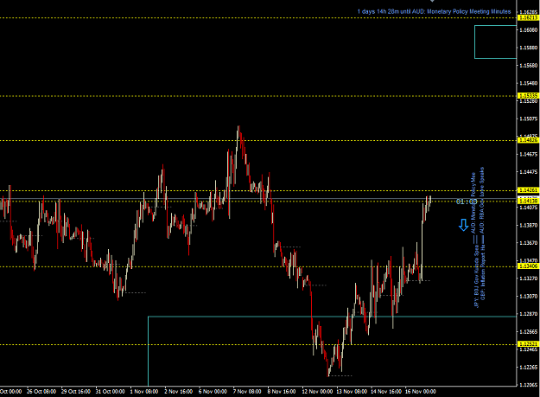The height and width of the screenshot is (397, 540).
Task: Click the 29 Oct 16:00 time label
Action: pos(76,392)
